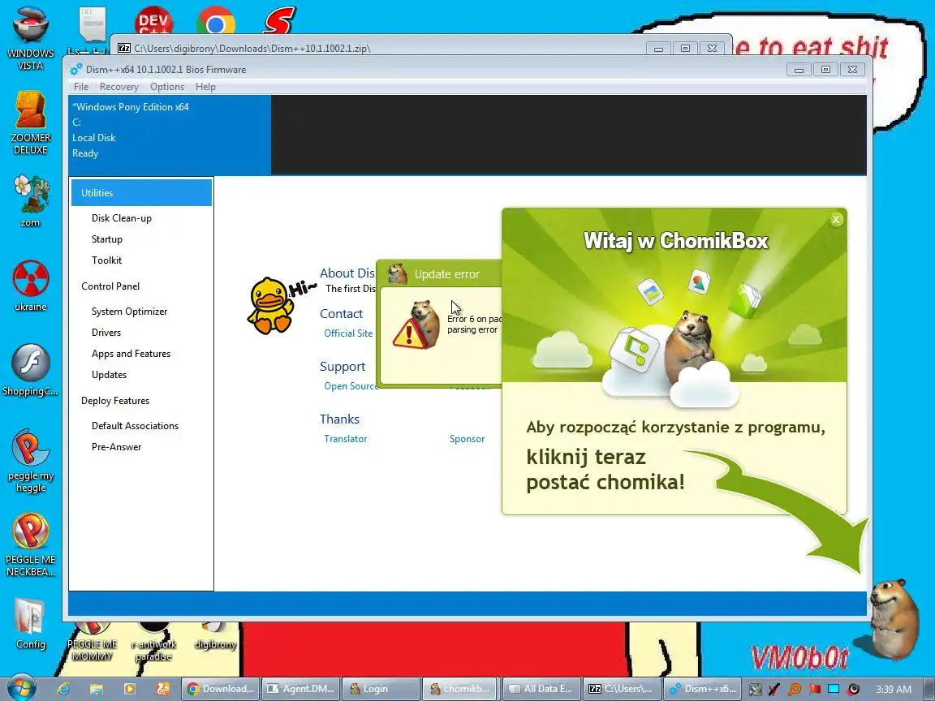
Task: Open Default Associations
Action: click(x=135, y=426)
